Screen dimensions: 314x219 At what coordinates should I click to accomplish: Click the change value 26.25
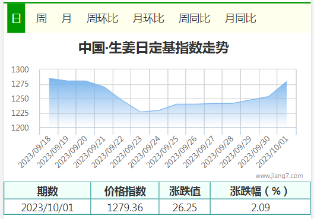pos(185,207)
